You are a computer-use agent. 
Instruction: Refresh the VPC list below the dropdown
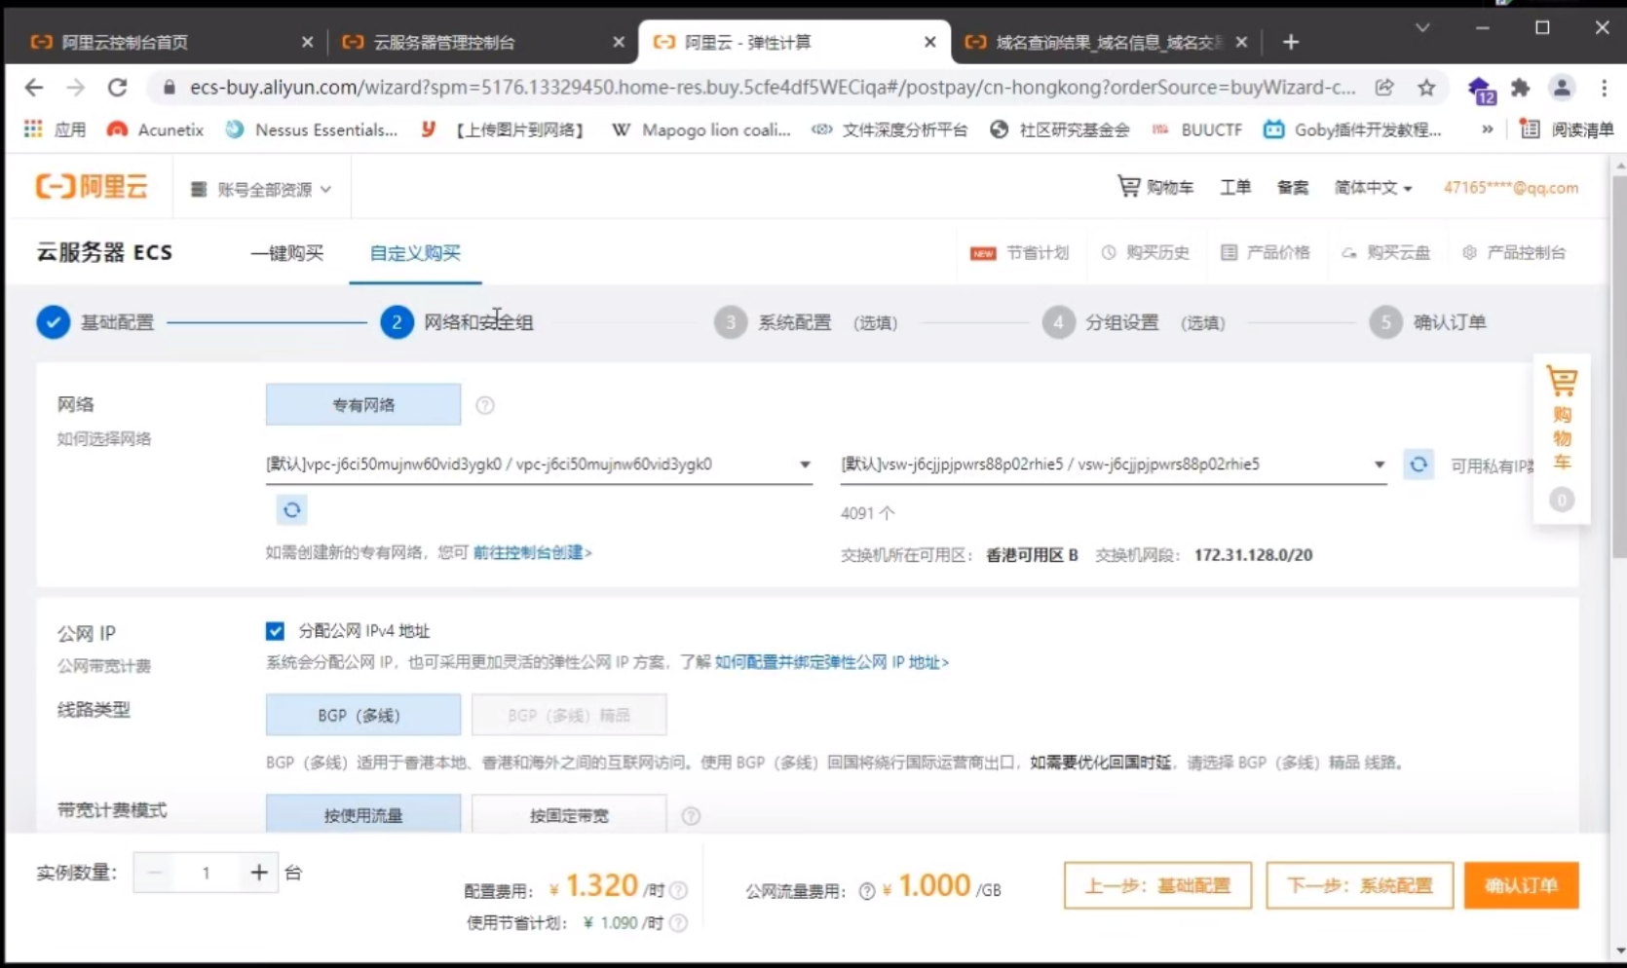pos(291,509)
